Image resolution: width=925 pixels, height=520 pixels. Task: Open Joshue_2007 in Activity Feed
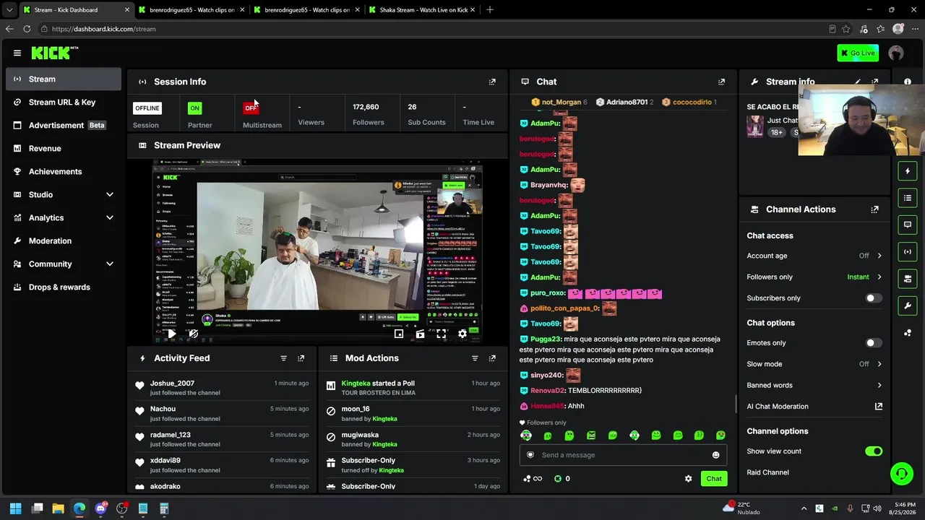coord(172,383)
